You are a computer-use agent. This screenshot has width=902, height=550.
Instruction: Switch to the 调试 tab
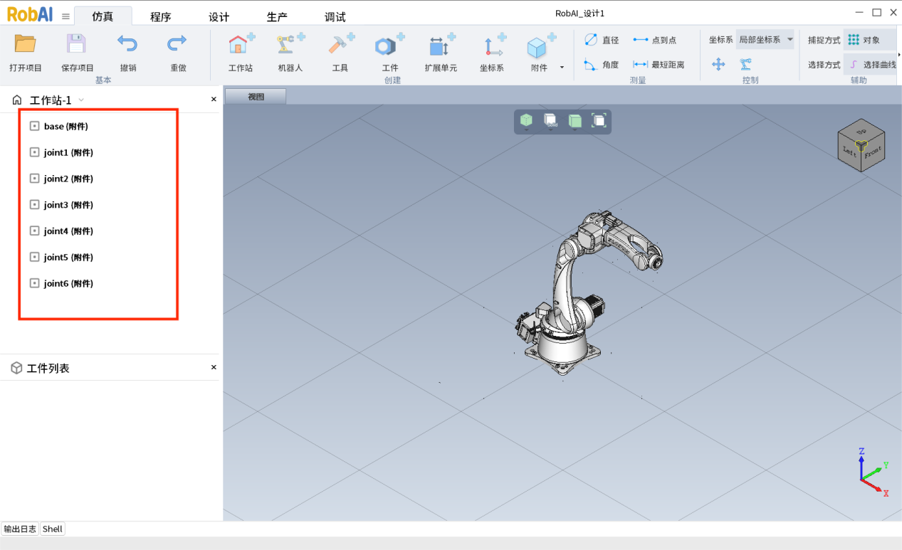coord(335,17)
